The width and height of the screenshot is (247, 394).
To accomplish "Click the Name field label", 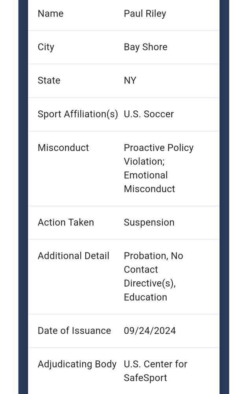I will pos(50,13).
